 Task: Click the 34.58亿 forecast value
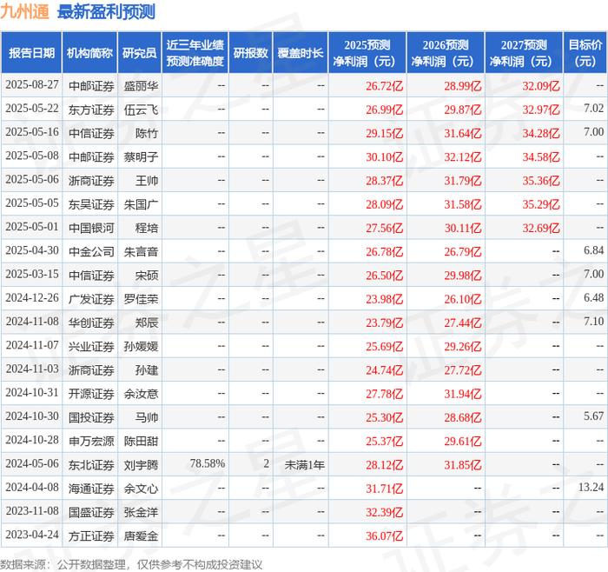(541, 157)
